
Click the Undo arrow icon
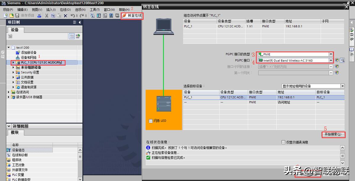pyautogui.click(x=72, y=16)
